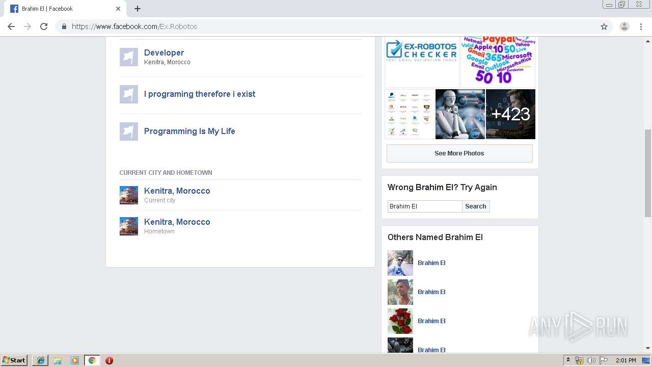View site security lock information

(x=64, y=27)
